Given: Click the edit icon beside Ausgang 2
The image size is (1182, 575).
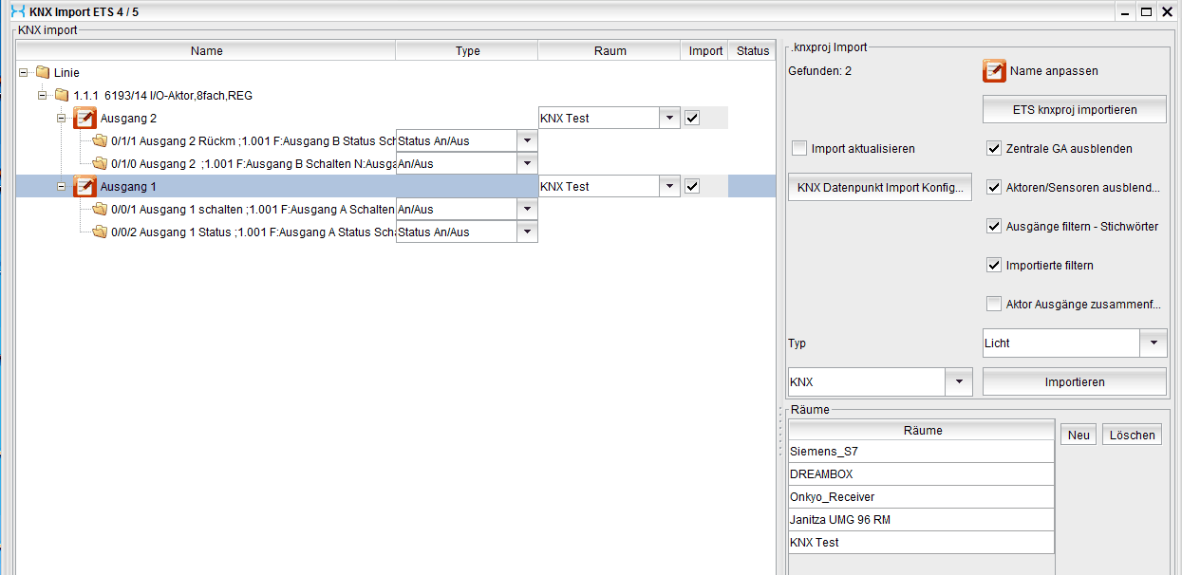Looking at the screenshot, I should coord(84,118).
